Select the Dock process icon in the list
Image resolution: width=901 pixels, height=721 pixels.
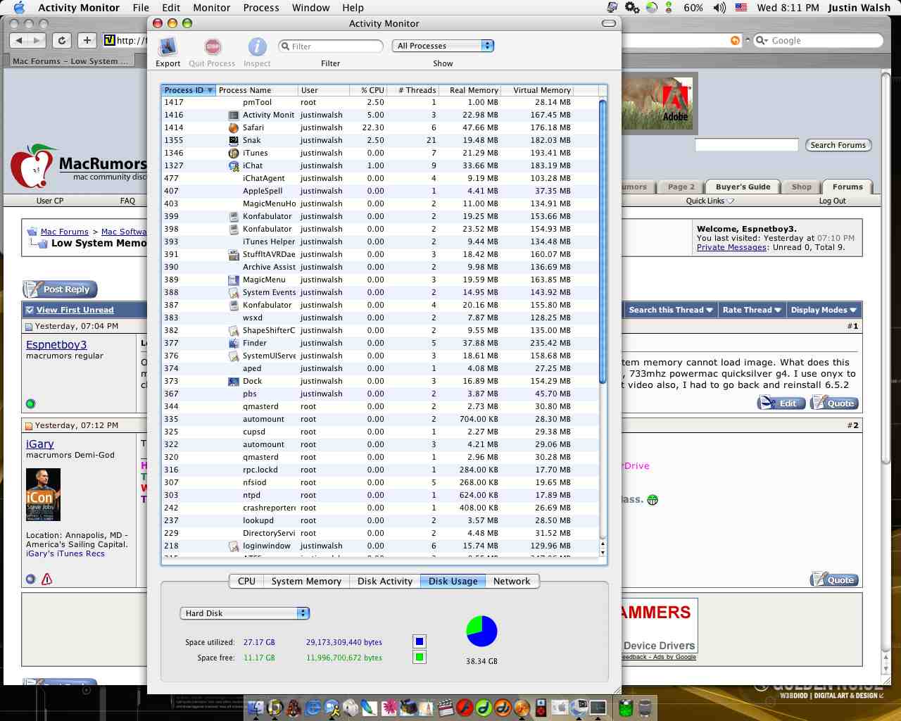234,382
